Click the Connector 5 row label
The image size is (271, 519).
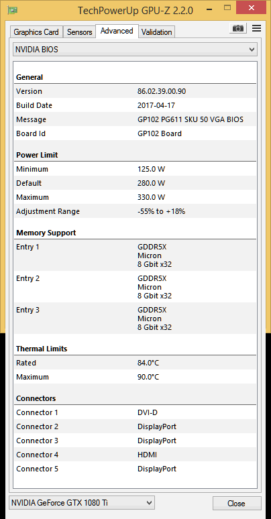tap(37, 469)
